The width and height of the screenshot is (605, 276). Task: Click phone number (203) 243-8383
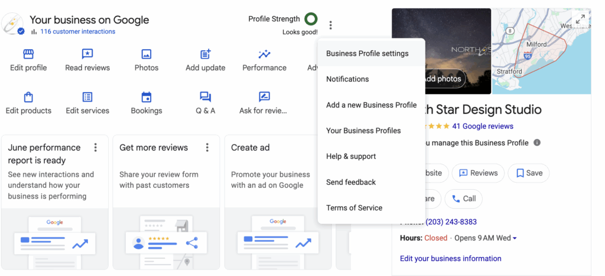point(451,222)
